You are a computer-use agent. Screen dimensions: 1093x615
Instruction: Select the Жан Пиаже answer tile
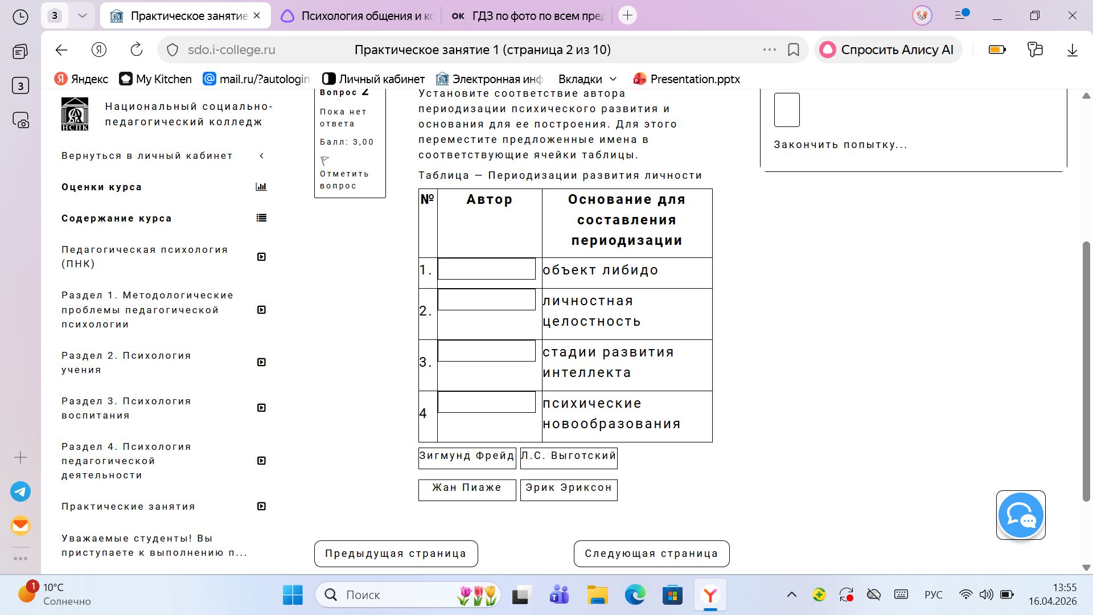click(x=467, y=490)
